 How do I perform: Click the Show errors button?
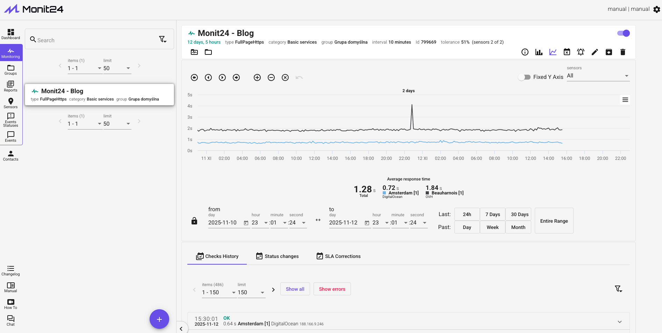pos(332,289)
